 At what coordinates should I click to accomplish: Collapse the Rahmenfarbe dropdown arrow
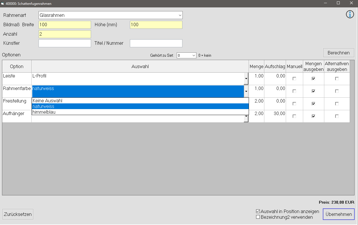[246, 91]
